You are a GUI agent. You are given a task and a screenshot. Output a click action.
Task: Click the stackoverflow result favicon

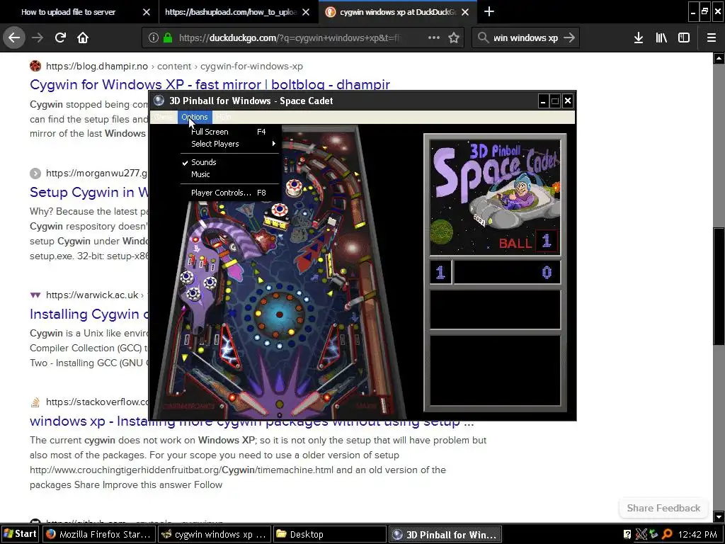click(x=35, y=402)
